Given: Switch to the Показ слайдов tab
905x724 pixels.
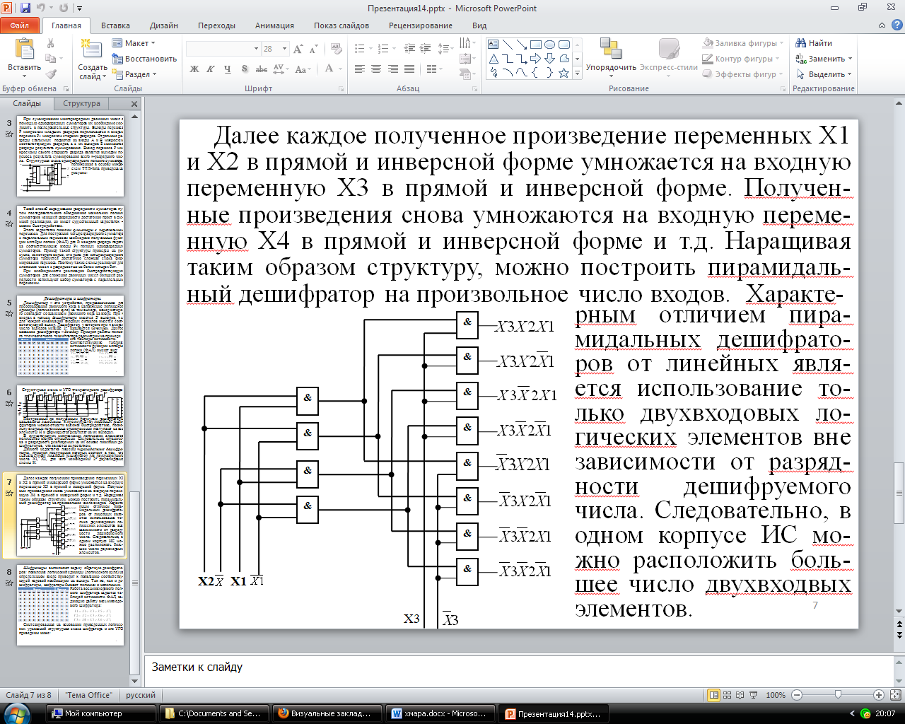Looking at the screenshot, I should click(x=341, y=25).
